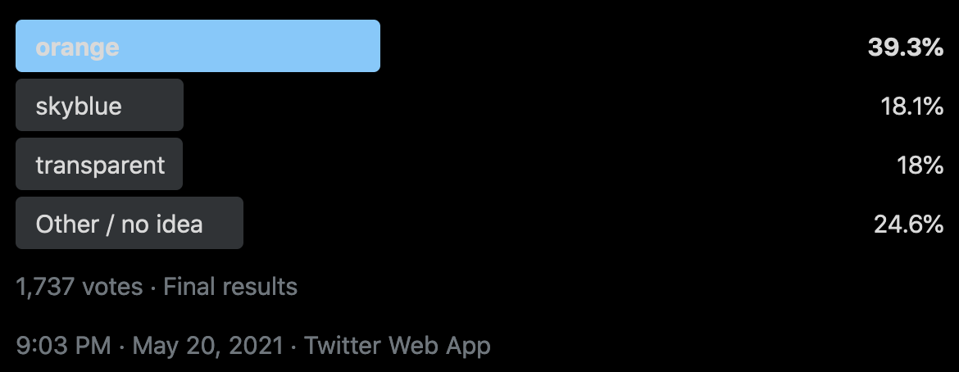This screenshot has width=959, height=372.
Task: Click the 24.6% result percentage
Action: coord(909,224)
